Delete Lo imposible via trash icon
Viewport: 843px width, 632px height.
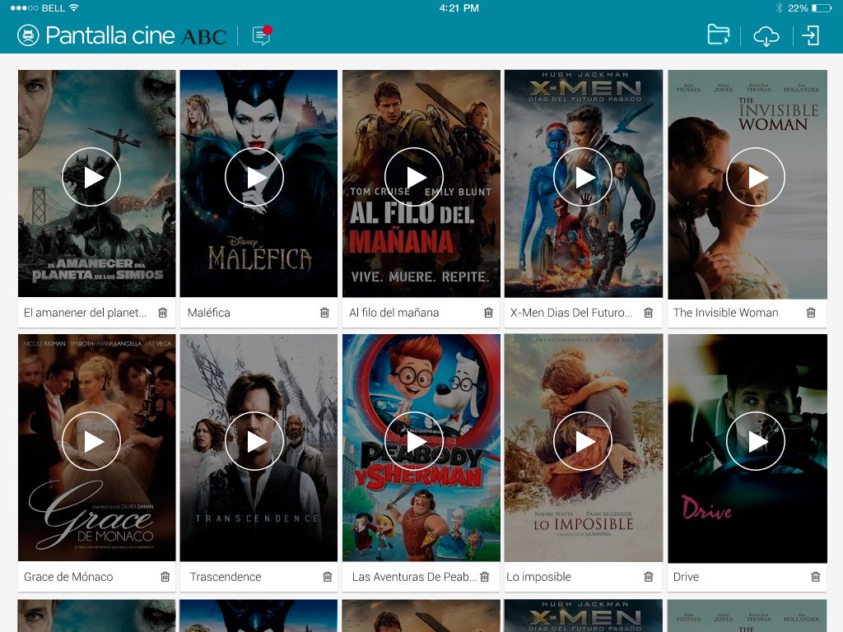click(648, 577)
